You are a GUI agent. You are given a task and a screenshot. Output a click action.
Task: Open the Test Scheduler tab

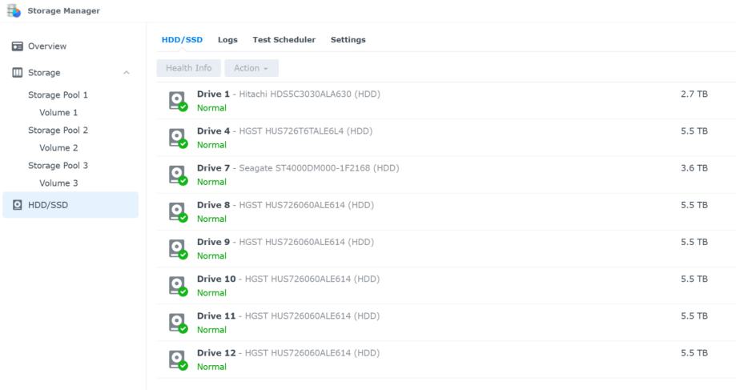coord(284,40)
